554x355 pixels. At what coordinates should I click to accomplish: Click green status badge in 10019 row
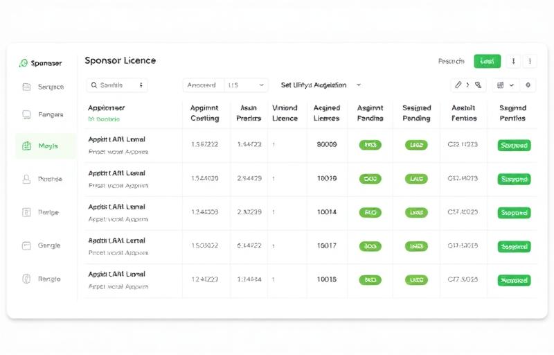(x=514, y=180)
